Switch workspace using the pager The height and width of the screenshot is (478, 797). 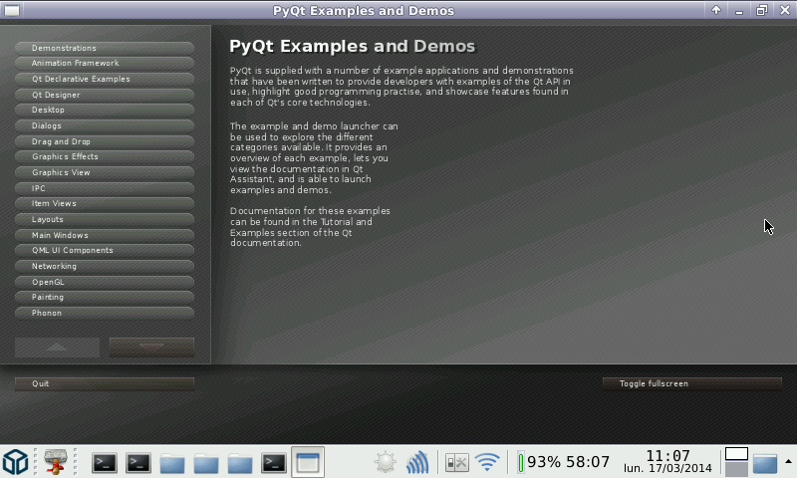click(736, 461)
